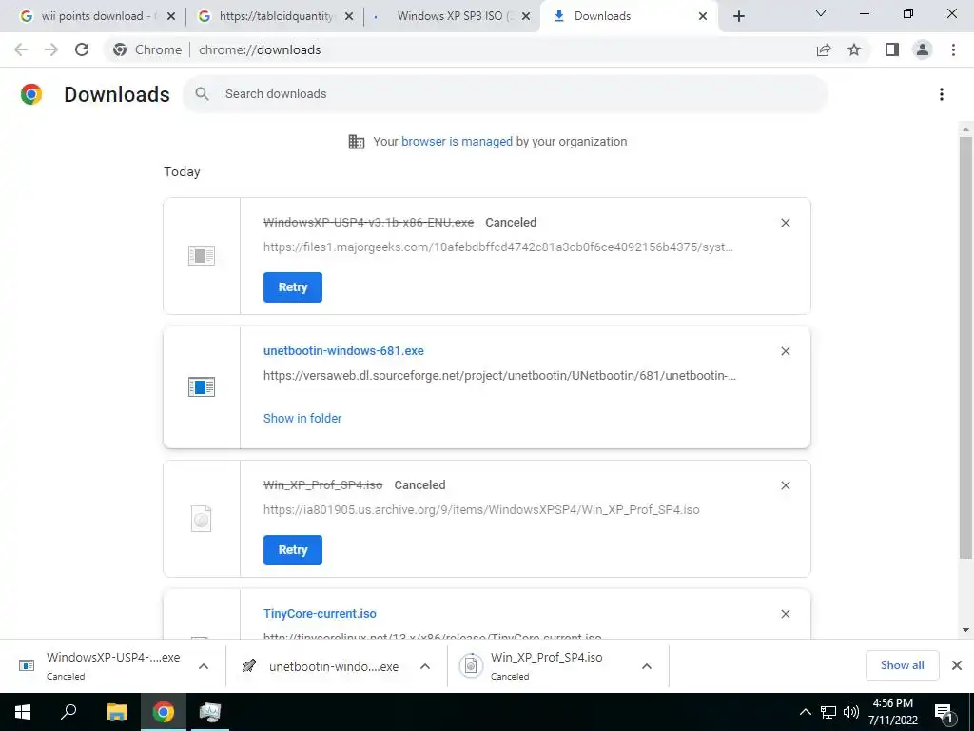Image resolution: width=974 pixels, height=731 pixels.
Task: Close the wii points download tab
Action: 171,16
